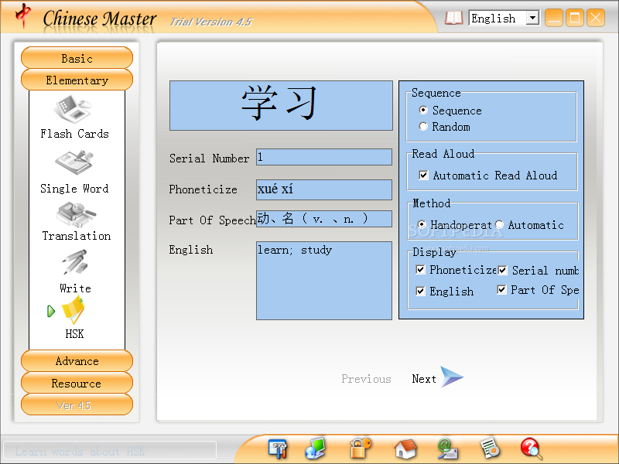Minimize the Chinese Master window
The height and width of the screenshot is (464, 619).
coord(554,18)
